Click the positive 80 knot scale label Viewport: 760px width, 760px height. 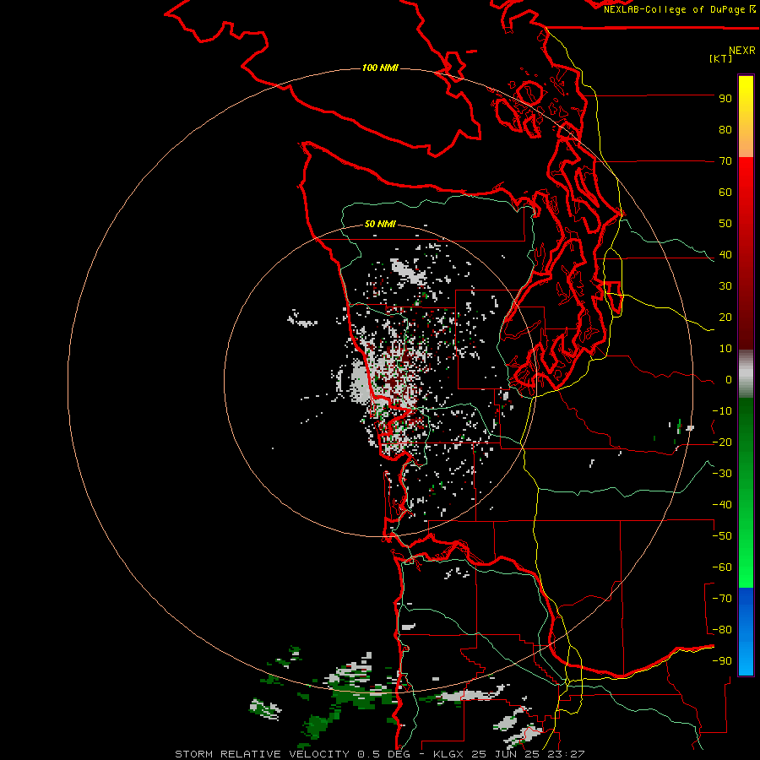pyautogui.click(x=725, y=130)
